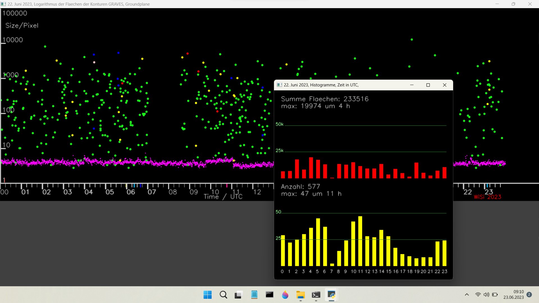Open the volume control in tray
The image size is (539, 303).
[x=486, y=295]
